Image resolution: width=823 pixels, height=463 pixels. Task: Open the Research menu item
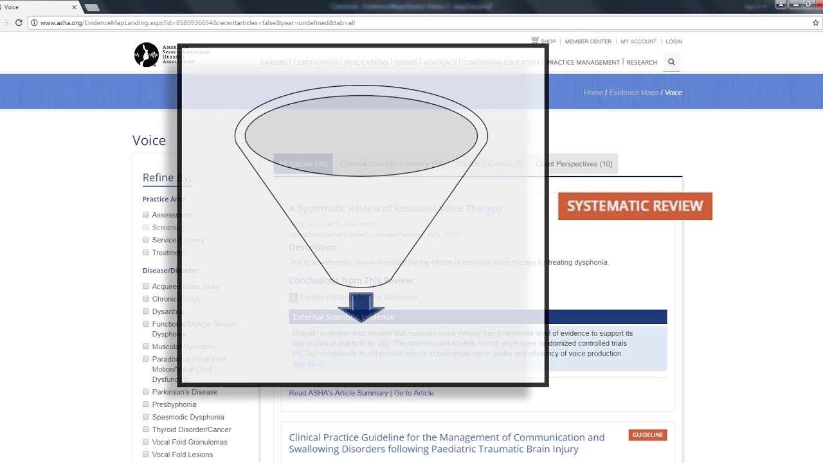[x=642, y=62]
